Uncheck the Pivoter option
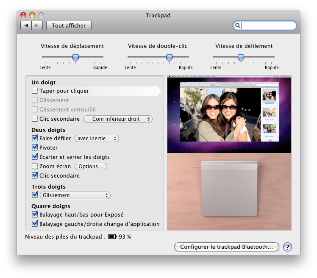The height and width of the screenshot is (278, 317). point(35,147)
